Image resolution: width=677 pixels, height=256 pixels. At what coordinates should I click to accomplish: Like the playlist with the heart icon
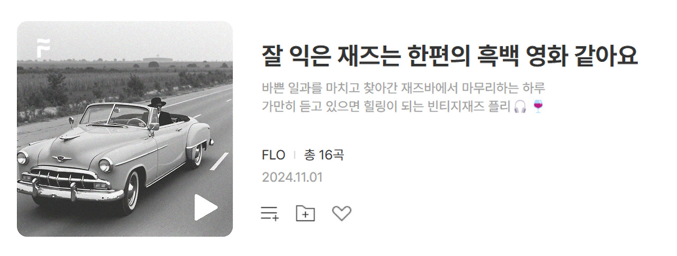click(x=342, y=213)
